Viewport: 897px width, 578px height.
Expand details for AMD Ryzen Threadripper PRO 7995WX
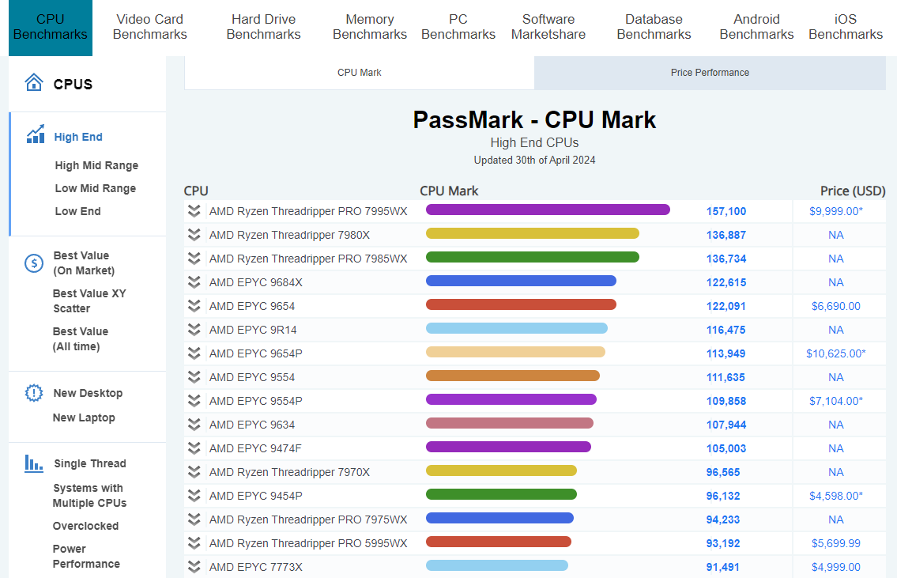click(x=194, y=211)
